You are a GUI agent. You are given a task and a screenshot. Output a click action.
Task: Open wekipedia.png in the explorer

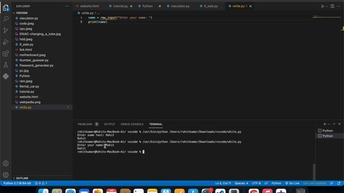(30, 102)
